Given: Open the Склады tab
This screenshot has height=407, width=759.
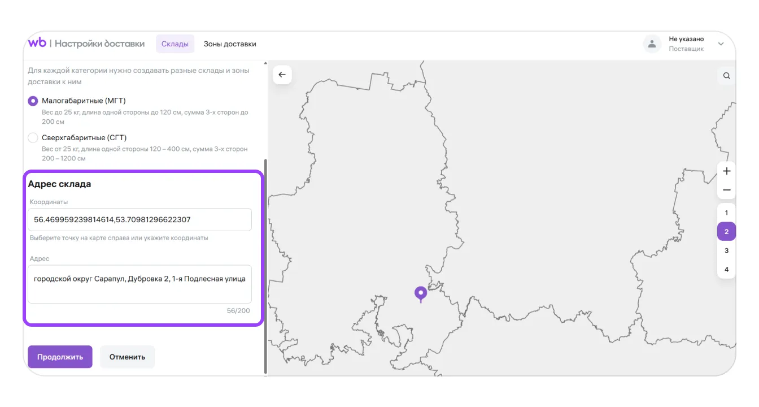Looking at the screenshot, I should click(175, 44).
